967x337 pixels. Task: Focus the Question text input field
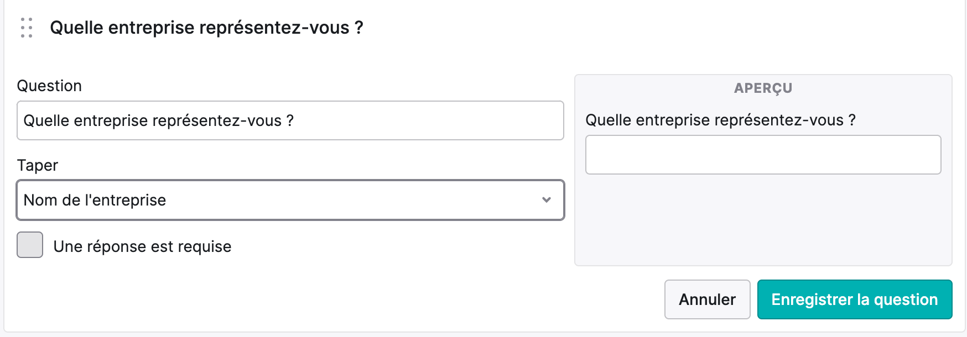pos(290,120)
